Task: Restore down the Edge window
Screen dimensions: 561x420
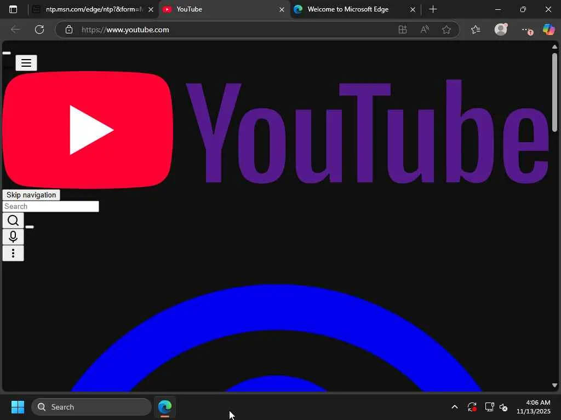Action: click(523, 9)
